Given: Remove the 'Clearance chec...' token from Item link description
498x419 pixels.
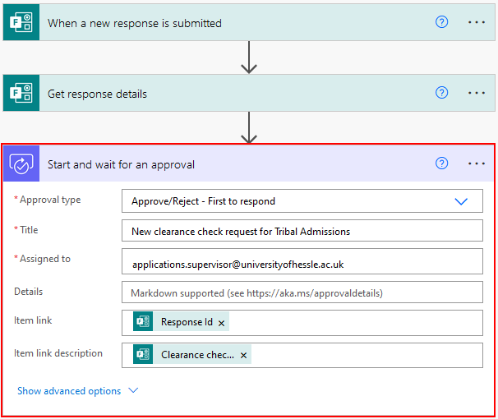Looking at the screenshot, I should click(x=243, y=355).
